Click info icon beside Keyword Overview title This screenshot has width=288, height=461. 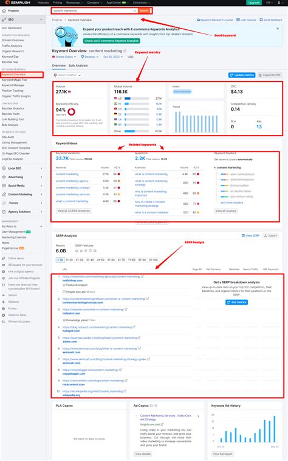point(125,51)
